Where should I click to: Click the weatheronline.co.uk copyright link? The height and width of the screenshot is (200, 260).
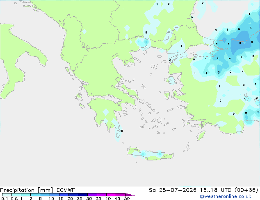[226, 196]
